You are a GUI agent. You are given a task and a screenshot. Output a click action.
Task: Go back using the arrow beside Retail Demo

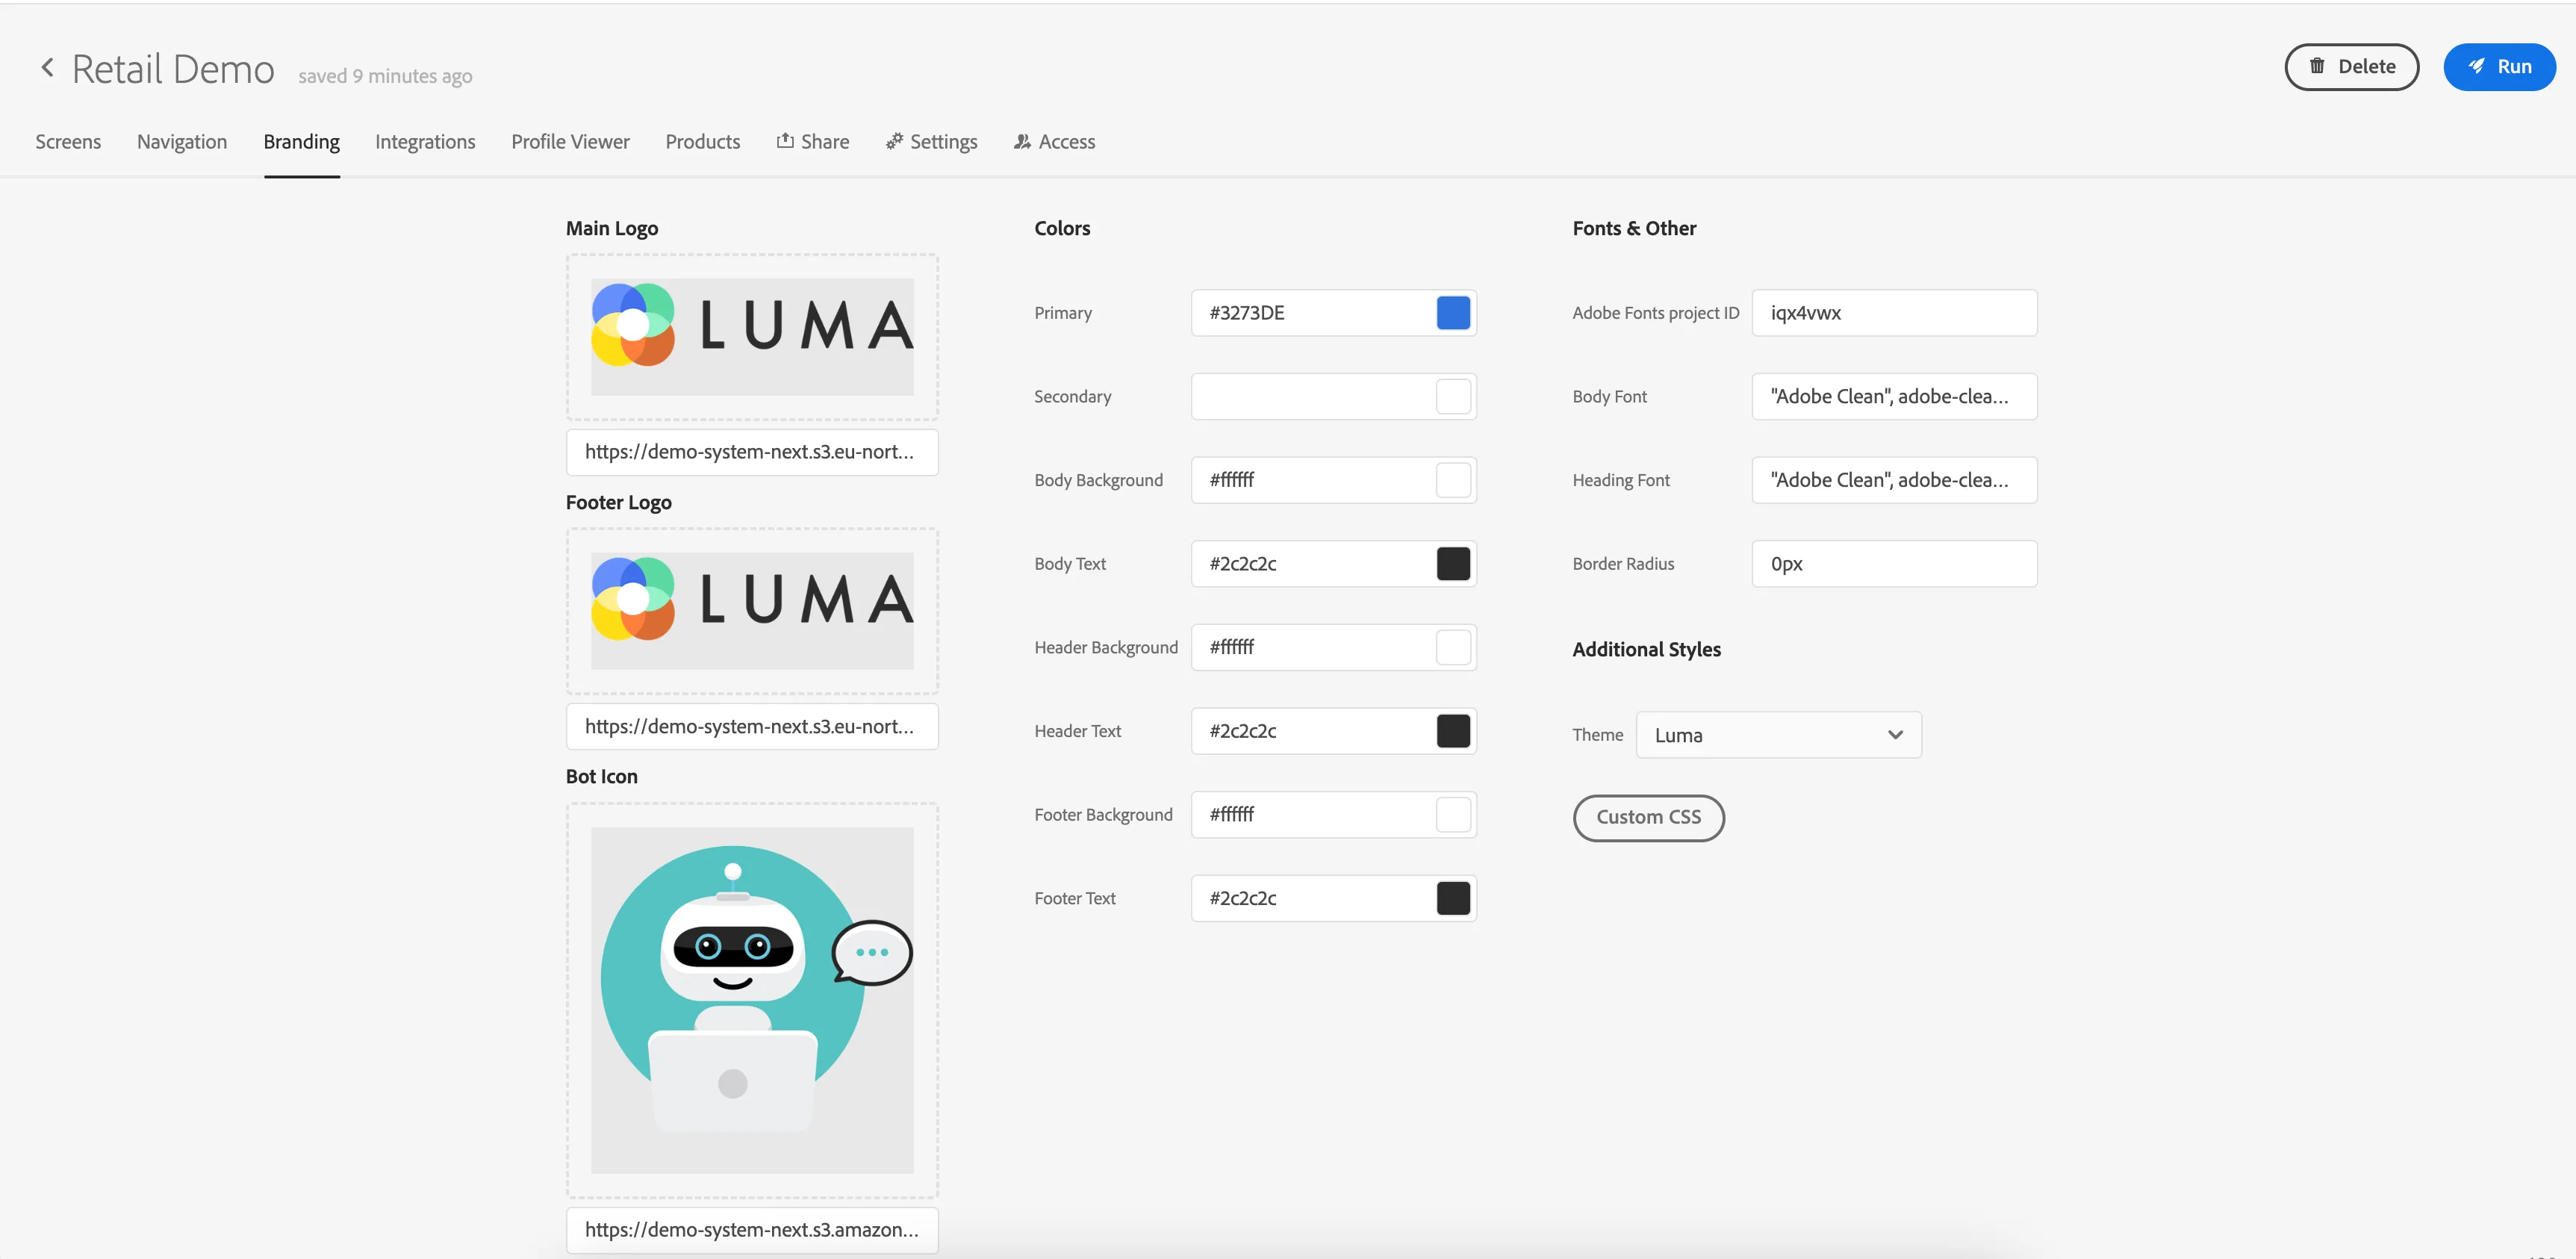point(47,68)
